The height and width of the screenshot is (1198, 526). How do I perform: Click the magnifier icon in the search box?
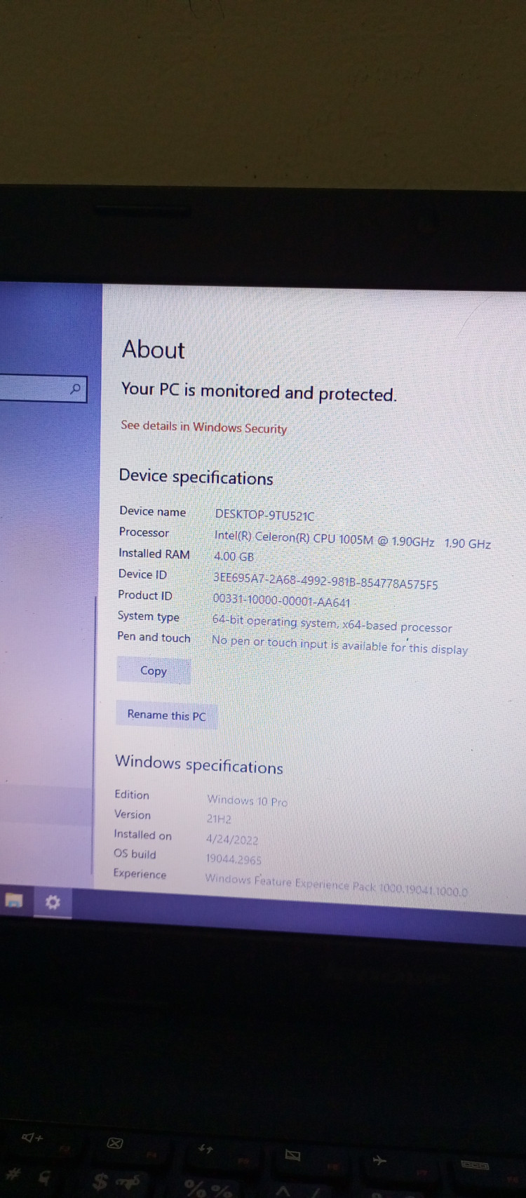pyautogui.click(x=75, y=389)
